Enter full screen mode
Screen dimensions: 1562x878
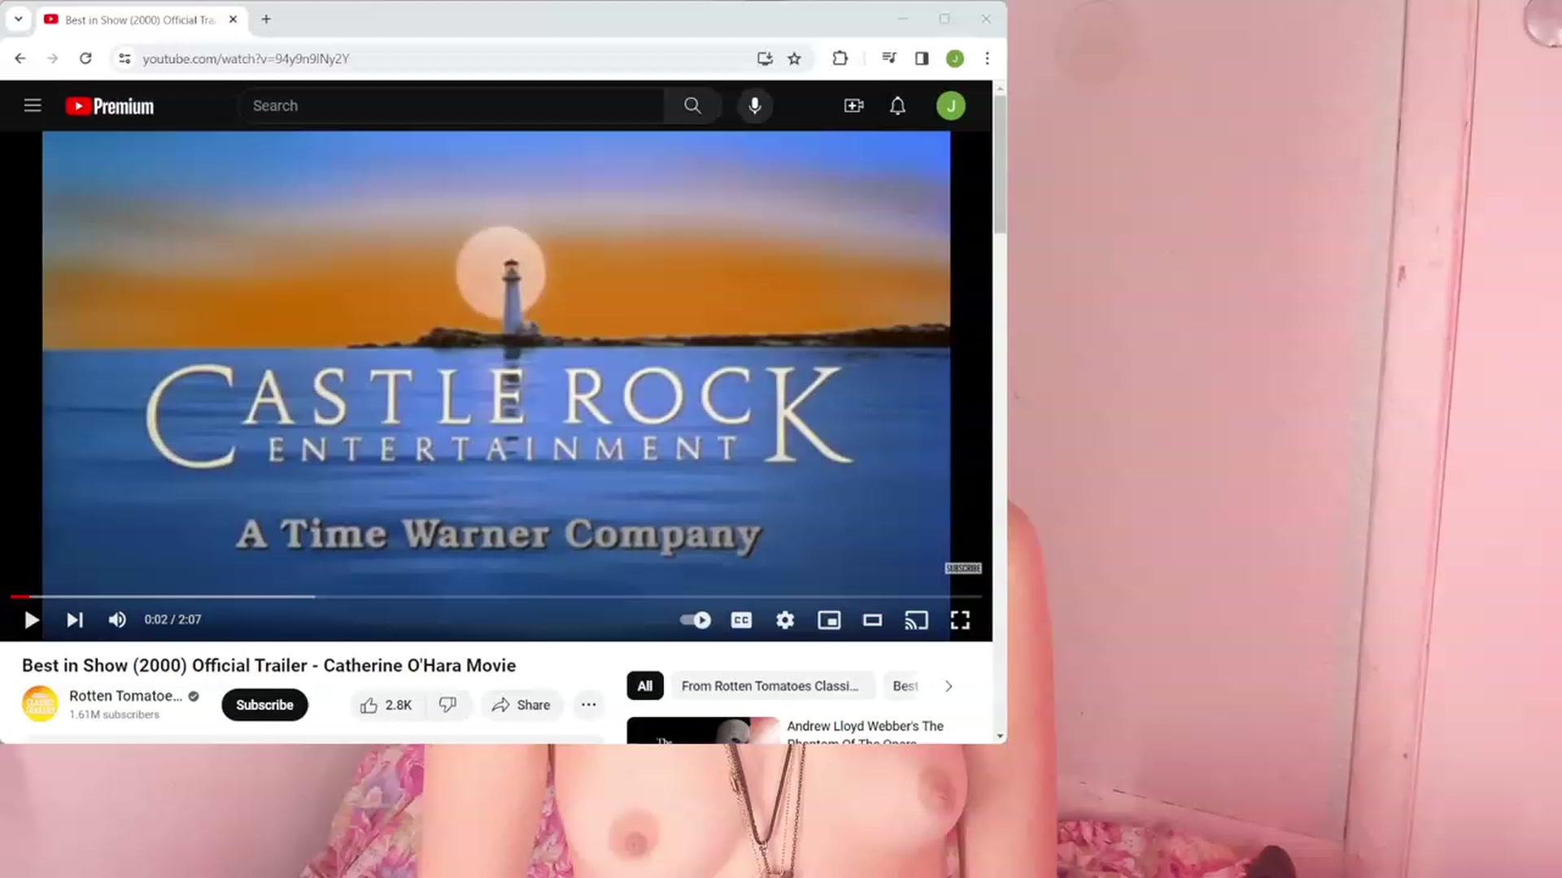click(x=960, y=620)
